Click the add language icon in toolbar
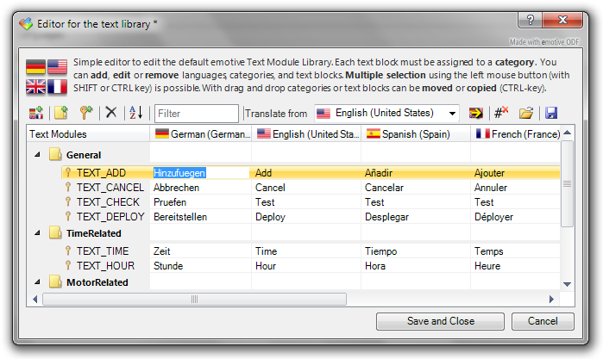 click(35, 113)
